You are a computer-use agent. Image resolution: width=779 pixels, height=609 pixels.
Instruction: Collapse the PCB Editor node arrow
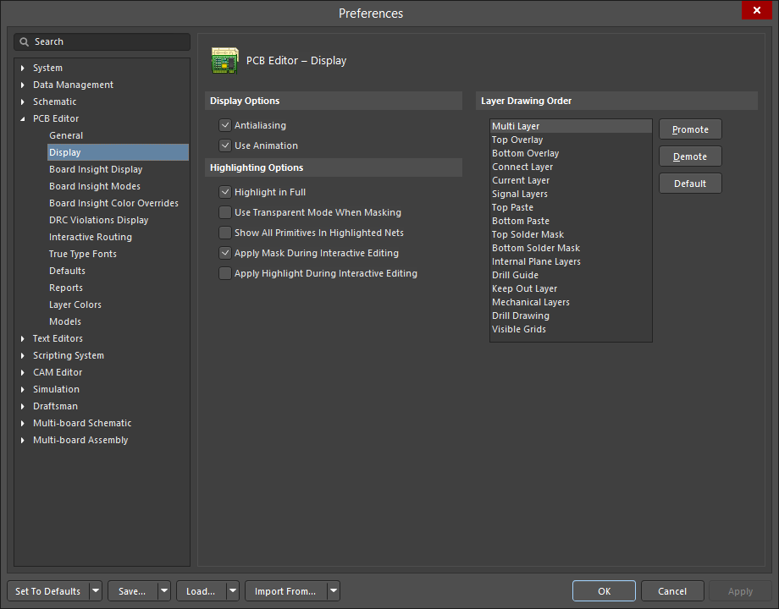pos(22,118)
